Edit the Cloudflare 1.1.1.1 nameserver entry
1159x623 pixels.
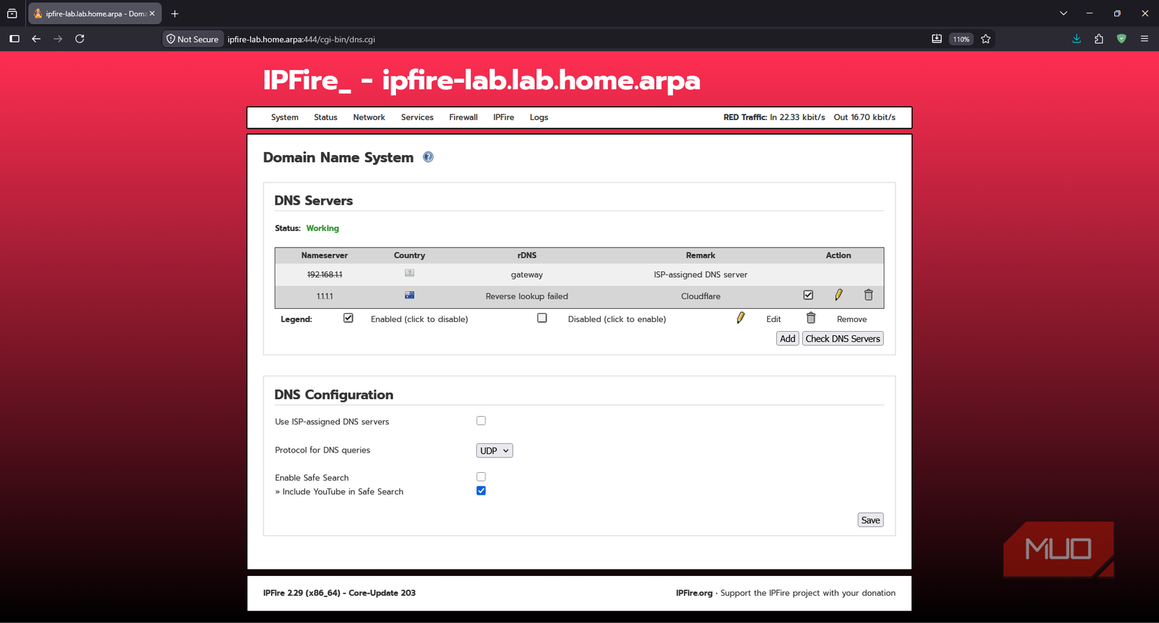(839, 295)
